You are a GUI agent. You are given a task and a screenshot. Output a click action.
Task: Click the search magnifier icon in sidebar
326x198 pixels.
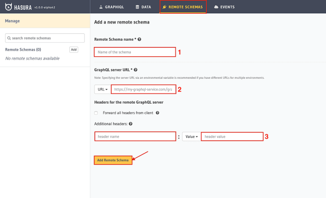(9, 38)
